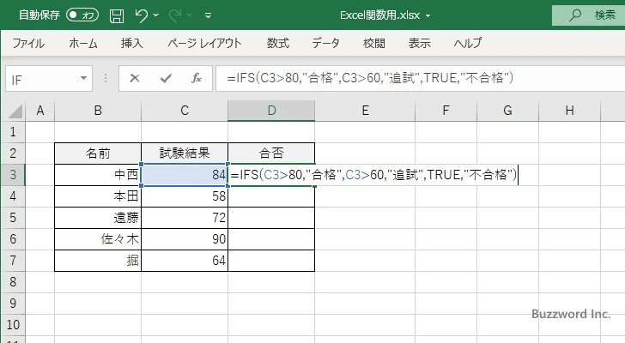Switch to the 校閲 tab
The height and width of the screenshot is (343, 625).
374,43
